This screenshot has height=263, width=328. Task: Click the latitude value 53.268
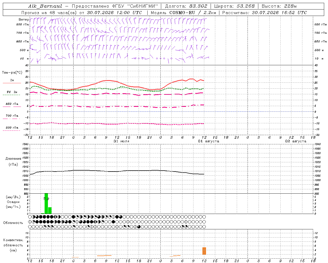tap(246, 6)
